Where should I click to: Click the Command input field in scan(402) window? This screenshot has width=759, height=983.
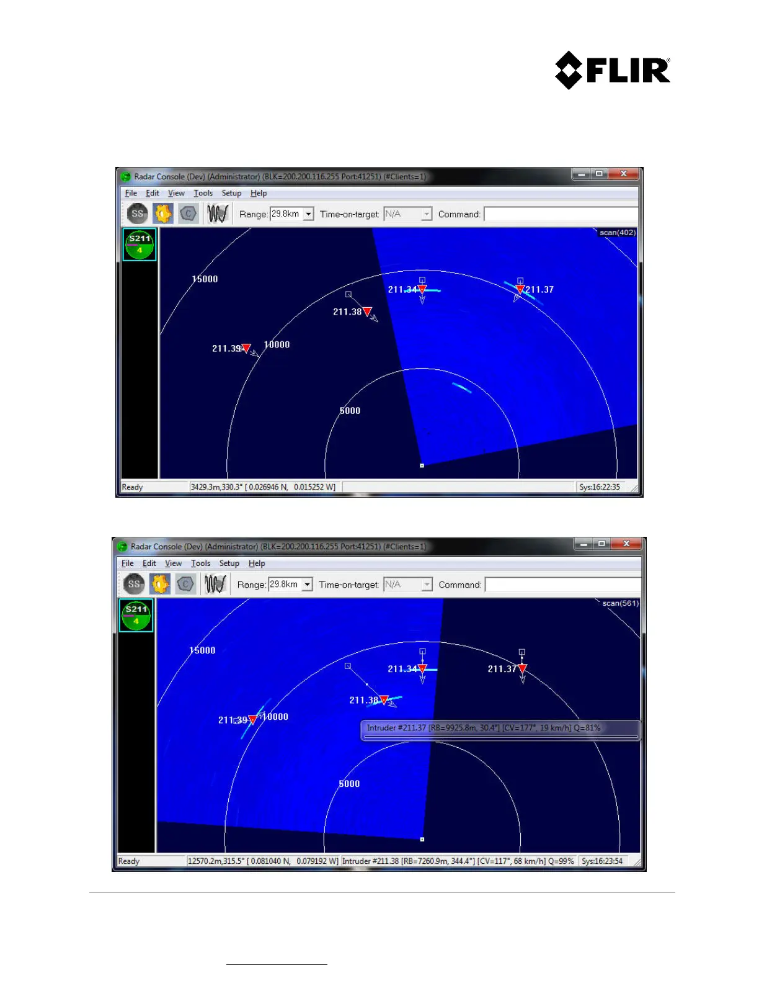(x=561, y=214)
